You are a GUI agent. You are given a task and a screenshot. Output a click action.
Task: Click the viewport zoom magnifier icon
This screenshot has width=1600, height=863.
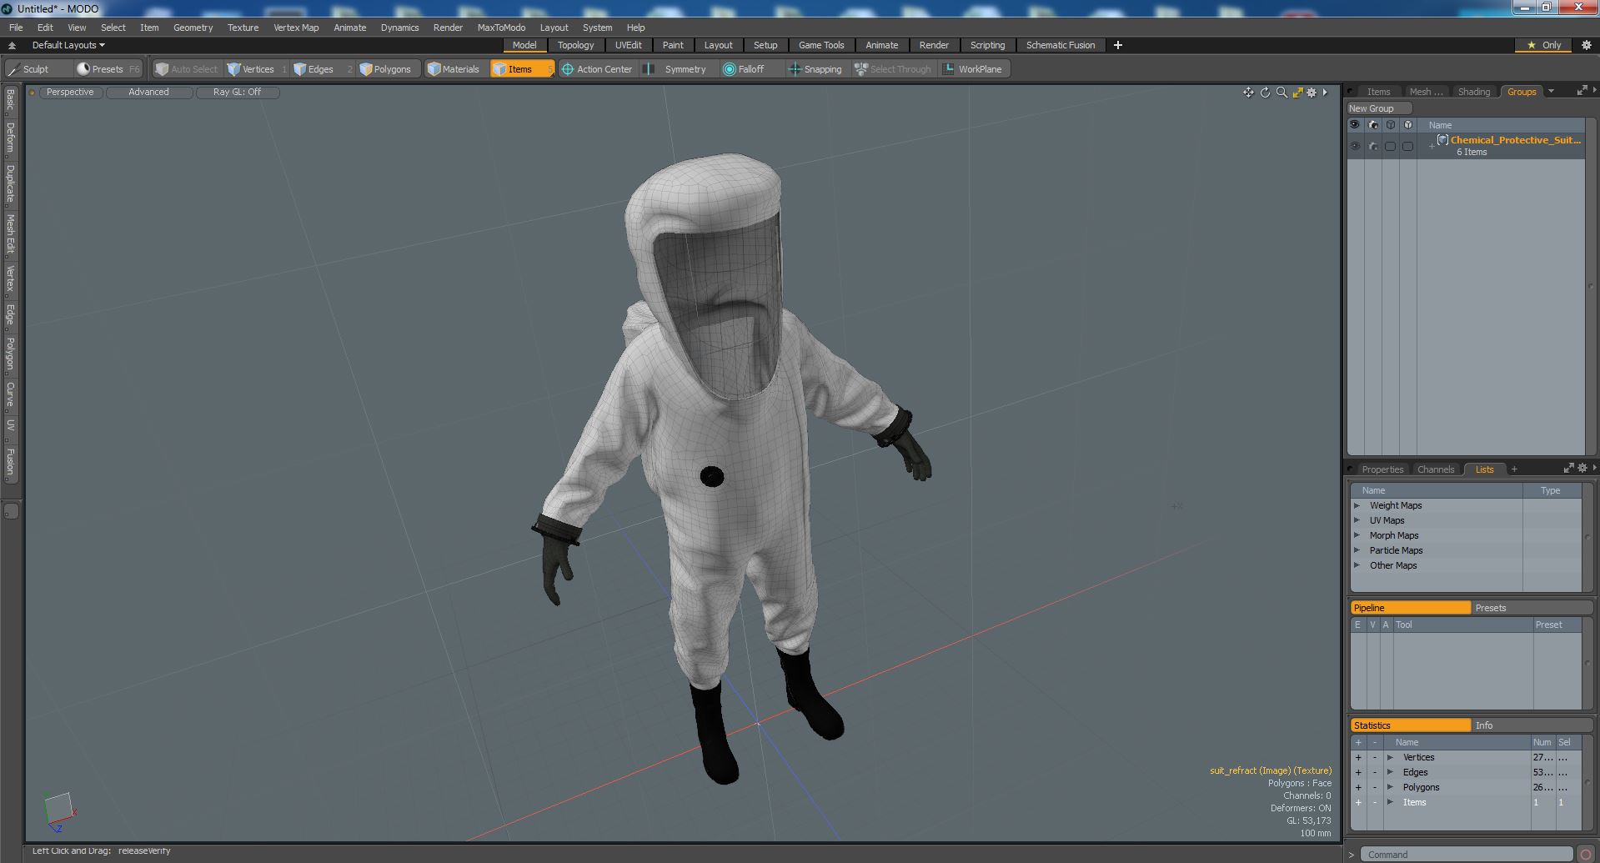(x=1282, y=93)
